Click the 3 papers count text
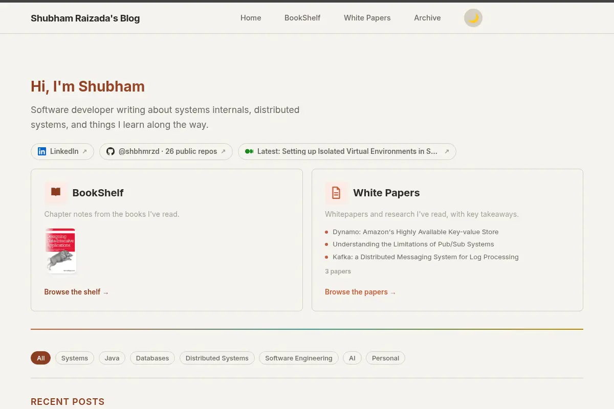This screenshot has width=614, height=409. [338, 271]
